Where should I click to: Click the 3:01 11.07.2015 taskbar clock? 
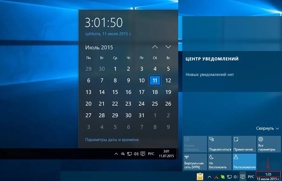pos(166,154)
